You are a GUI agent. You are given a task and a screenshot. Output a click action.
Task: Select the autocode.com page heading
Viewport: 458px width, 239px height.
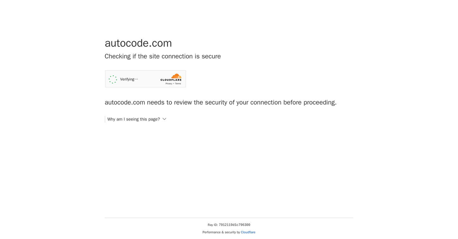(138, 43)
